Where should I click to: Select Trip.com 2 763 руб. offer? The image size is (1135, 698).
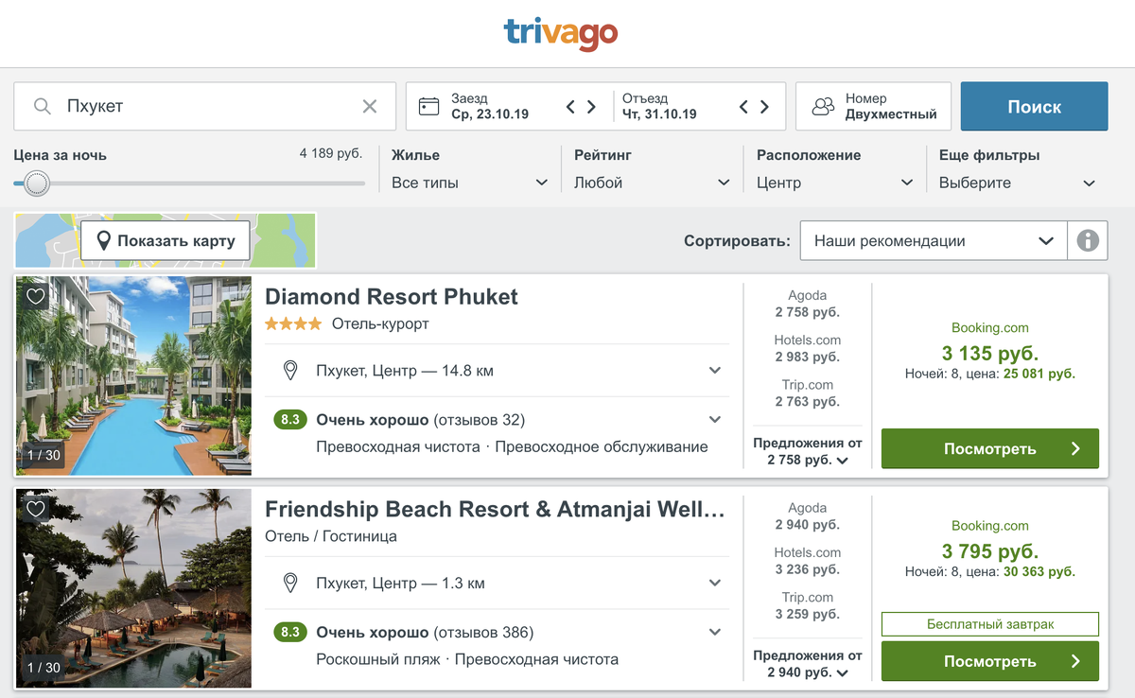click(x=807, y=393)
